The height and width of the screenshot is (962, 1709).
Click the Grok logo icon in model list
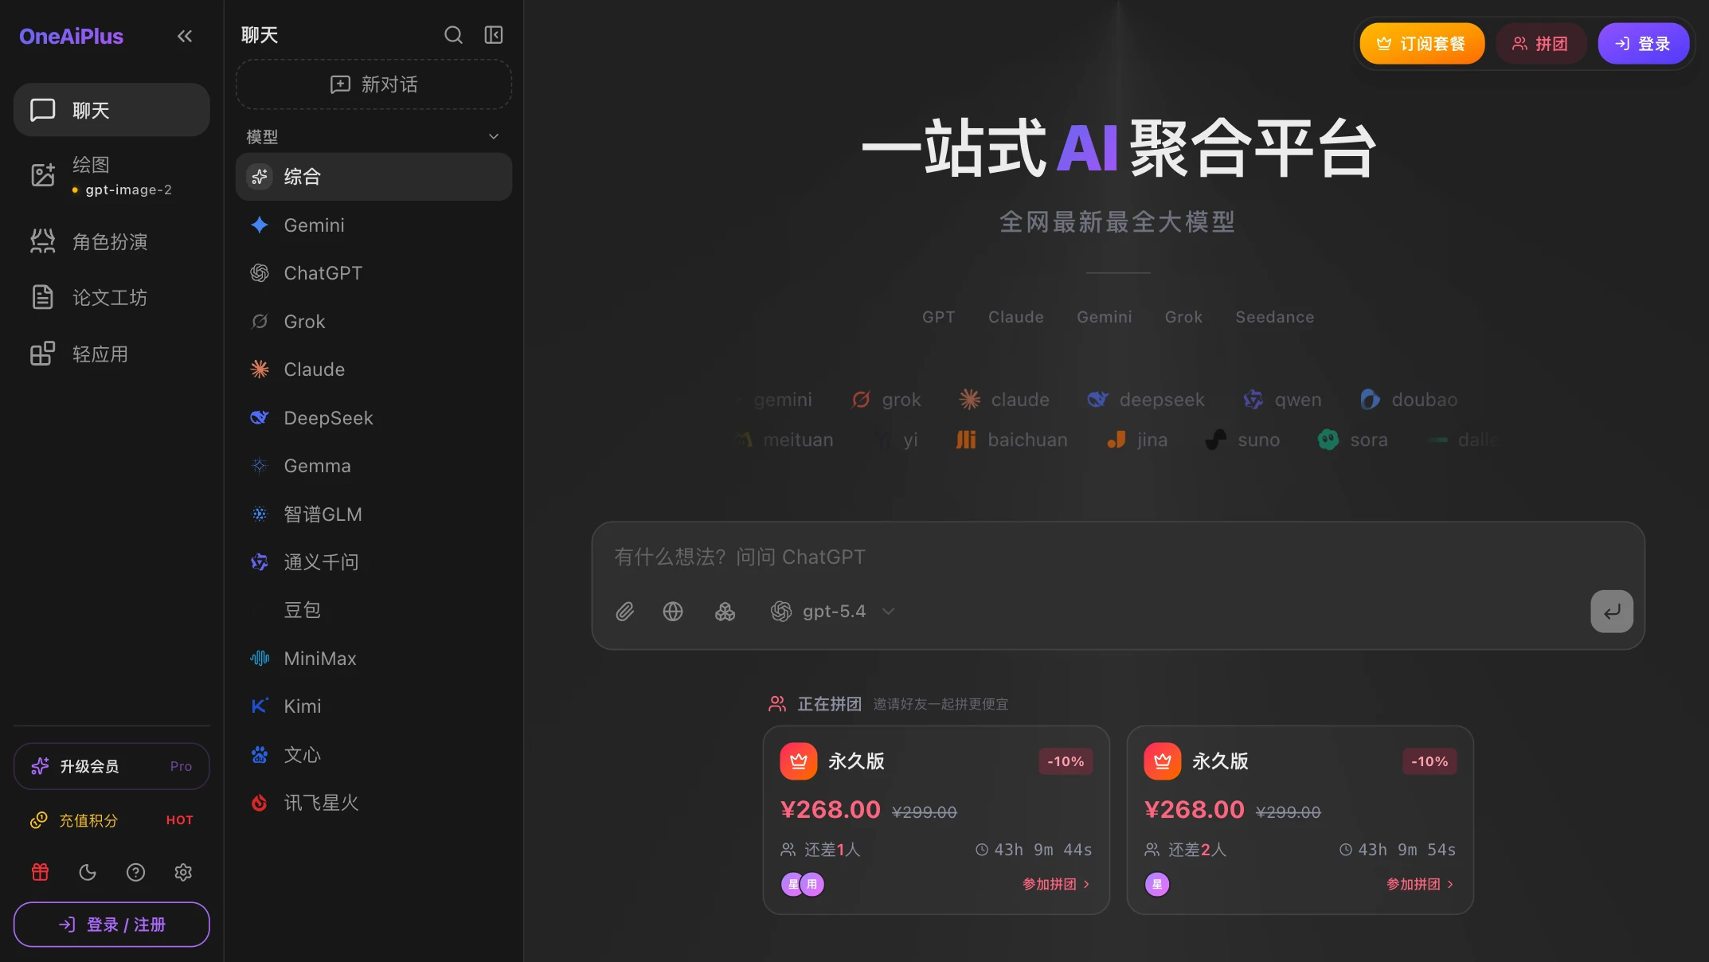point(260,322)
